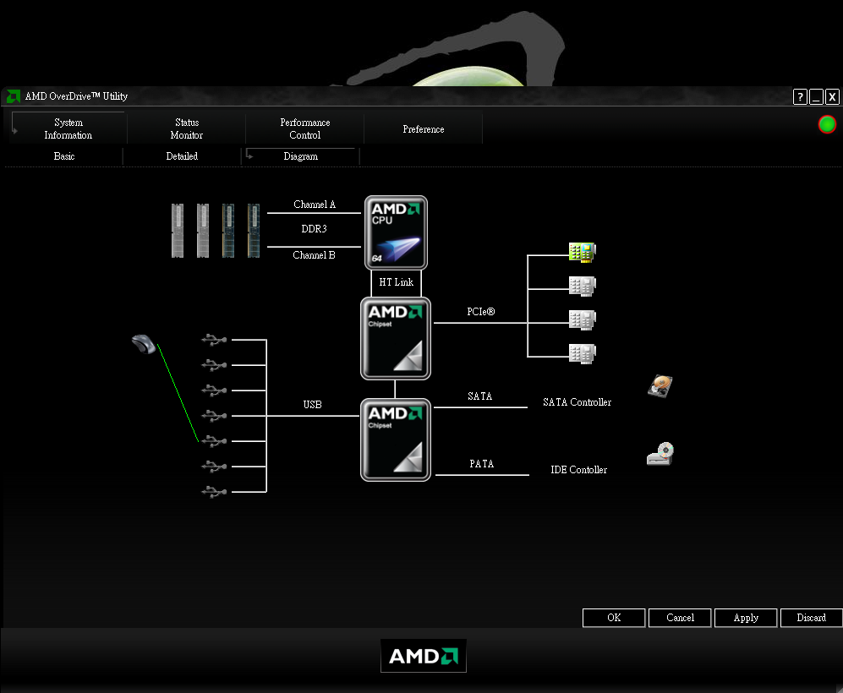Click the sixth USB port icon from top
The image size is (843, 693).
pos(214,467)
